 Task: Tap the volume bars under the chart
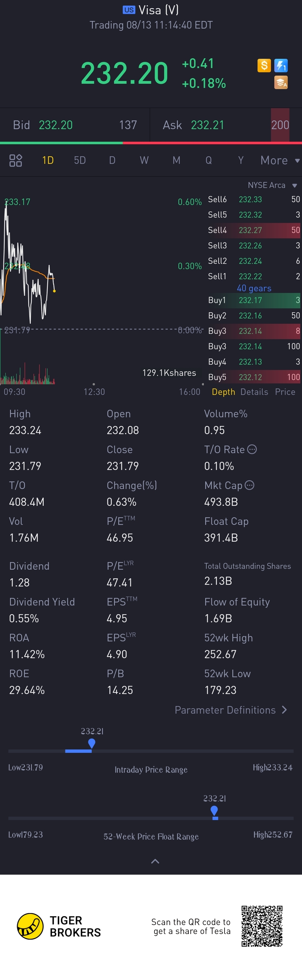point(28,374)
